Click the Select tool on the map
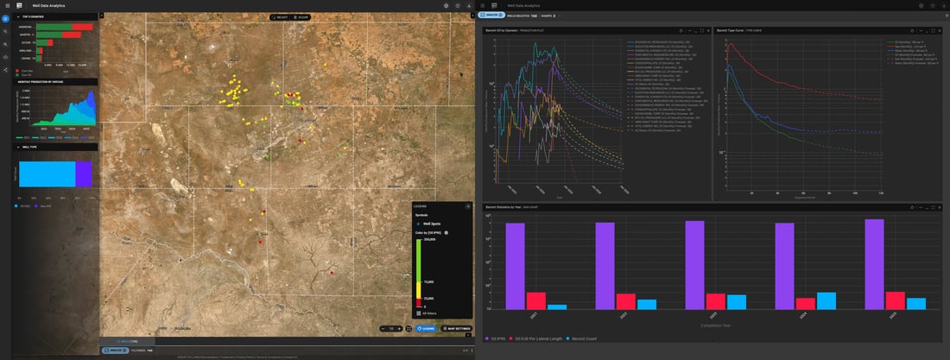 [280, 16]
